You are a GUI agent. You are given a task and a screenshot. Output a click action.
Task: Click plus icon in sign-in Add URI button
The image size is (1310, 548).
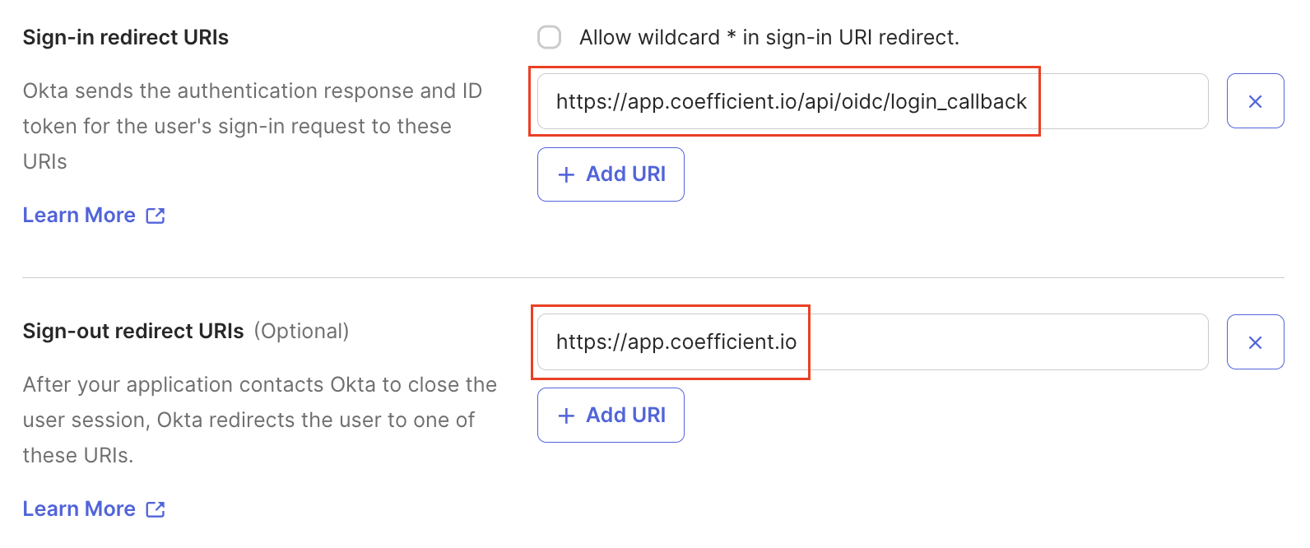pyautogui.click(x=566, y=174)
